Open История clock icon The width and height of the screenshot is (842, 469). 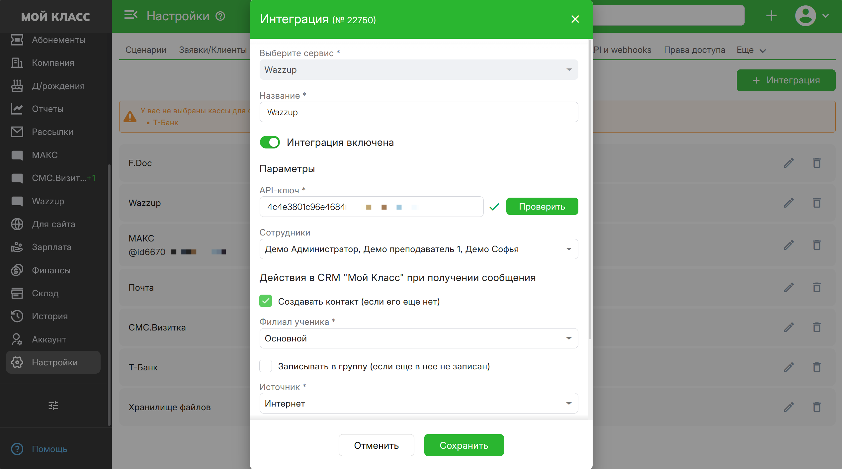17,316
